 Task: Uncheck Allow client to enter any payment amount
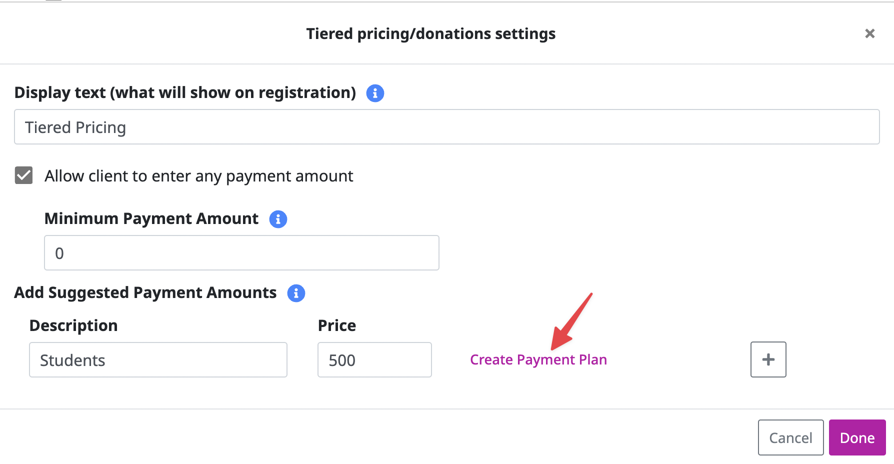point(23,175)
